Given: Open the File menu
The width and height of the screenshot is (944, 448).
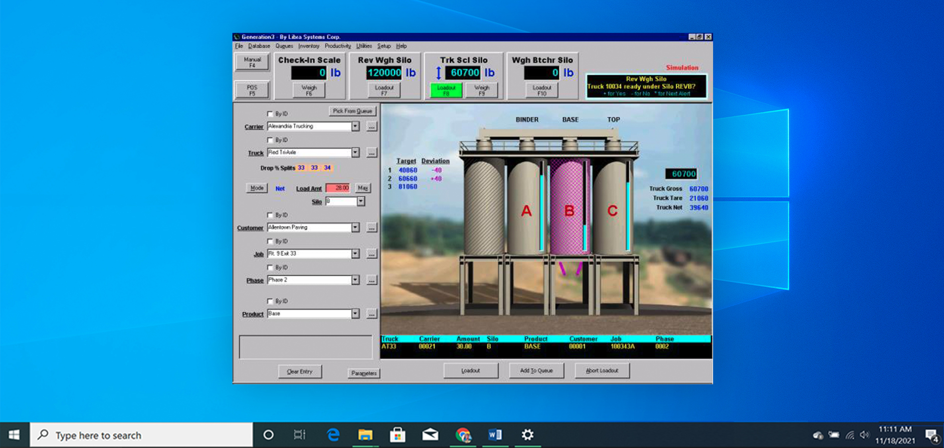Looking at the screenshot, I should click(x=239, y=46).
